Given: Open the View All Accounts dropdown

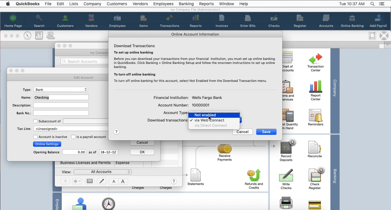Looking at the screenshot, I should 103,172.
